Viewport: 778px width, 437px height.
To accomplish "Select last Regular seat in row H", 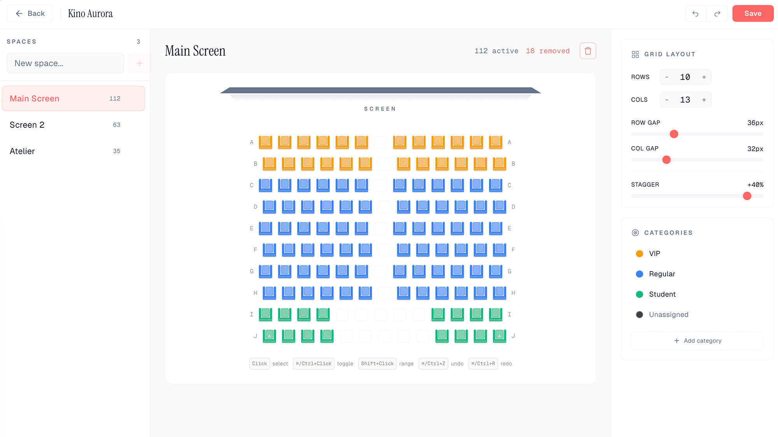I will pyautogui.click(x=499, y=292).
